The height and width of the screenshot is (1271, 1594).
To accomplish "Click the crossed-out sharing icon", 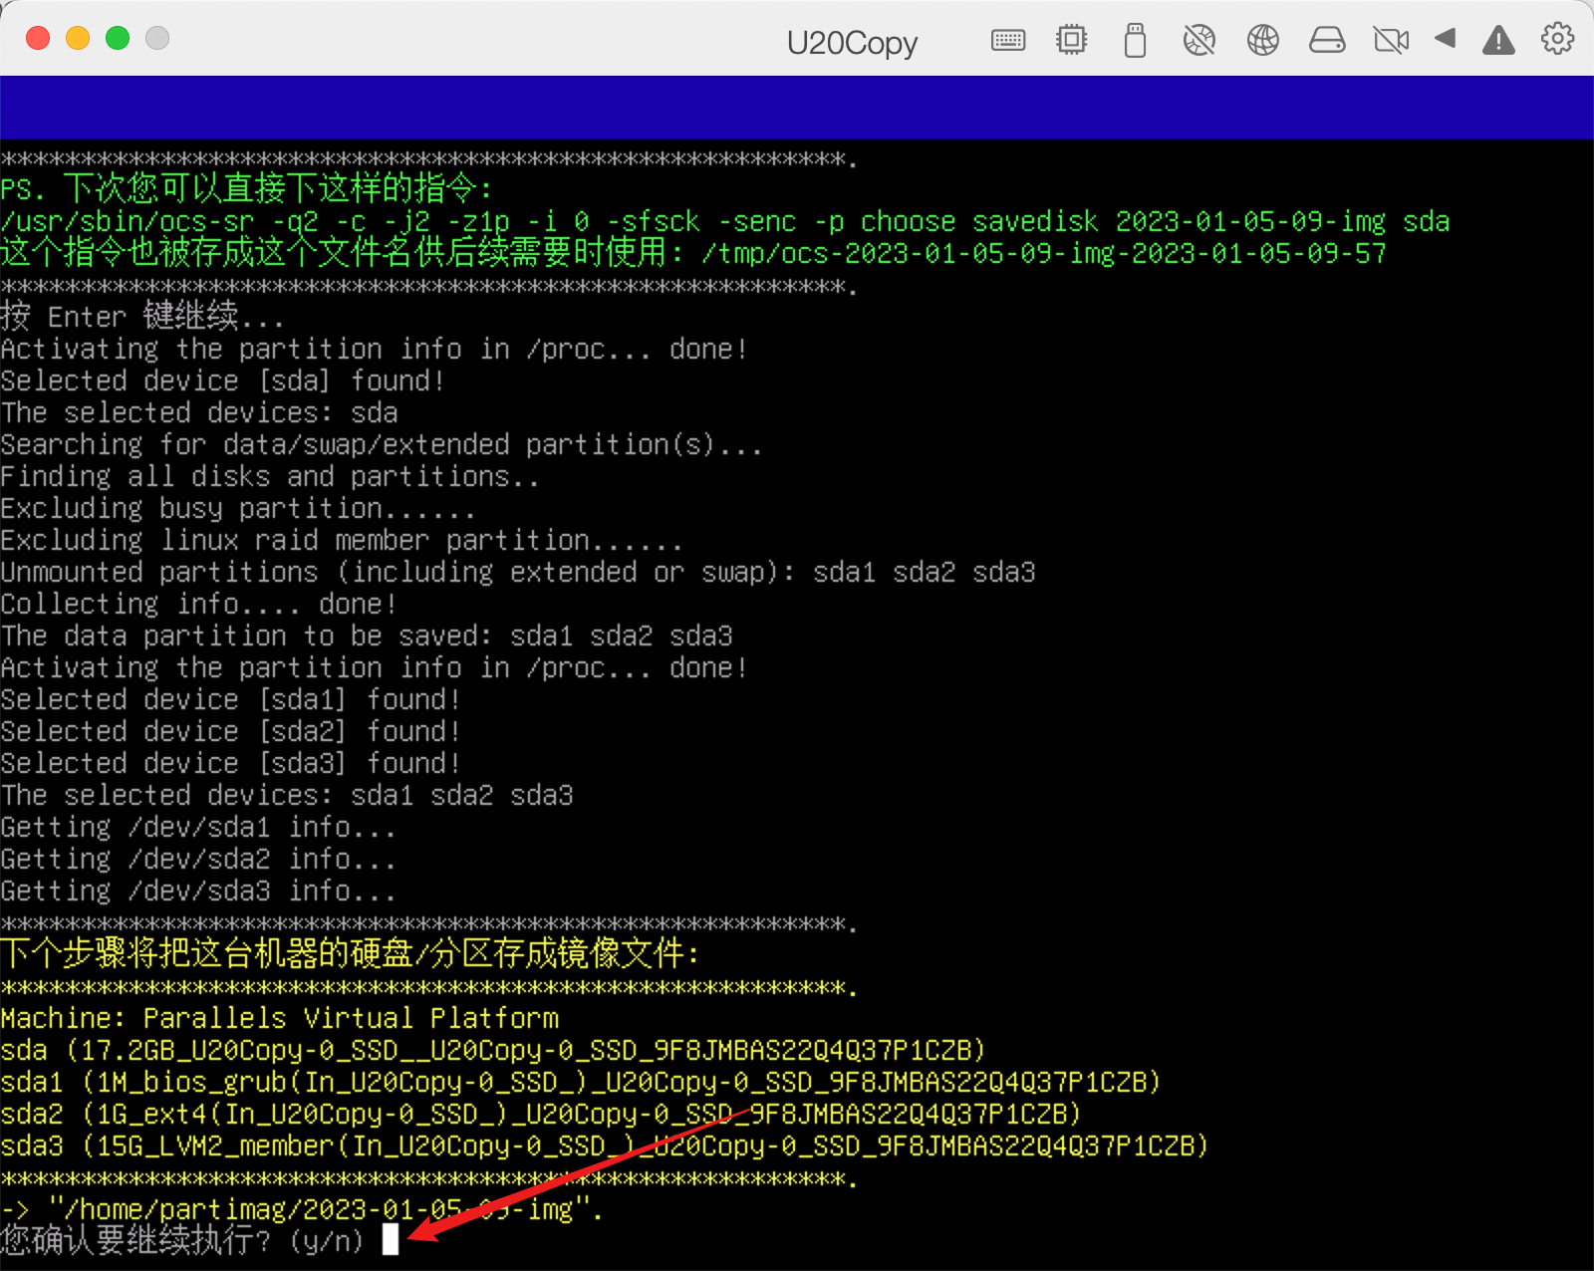I will click(1198, 40).
